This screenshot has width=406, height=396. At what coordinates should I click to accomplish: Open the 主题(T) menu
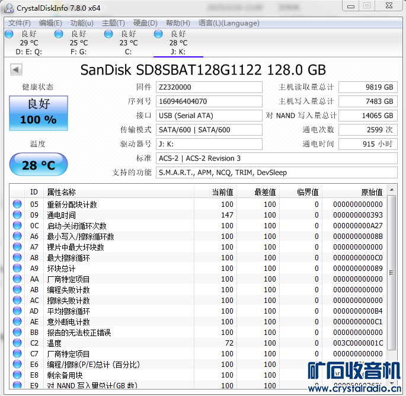point(113,23)
